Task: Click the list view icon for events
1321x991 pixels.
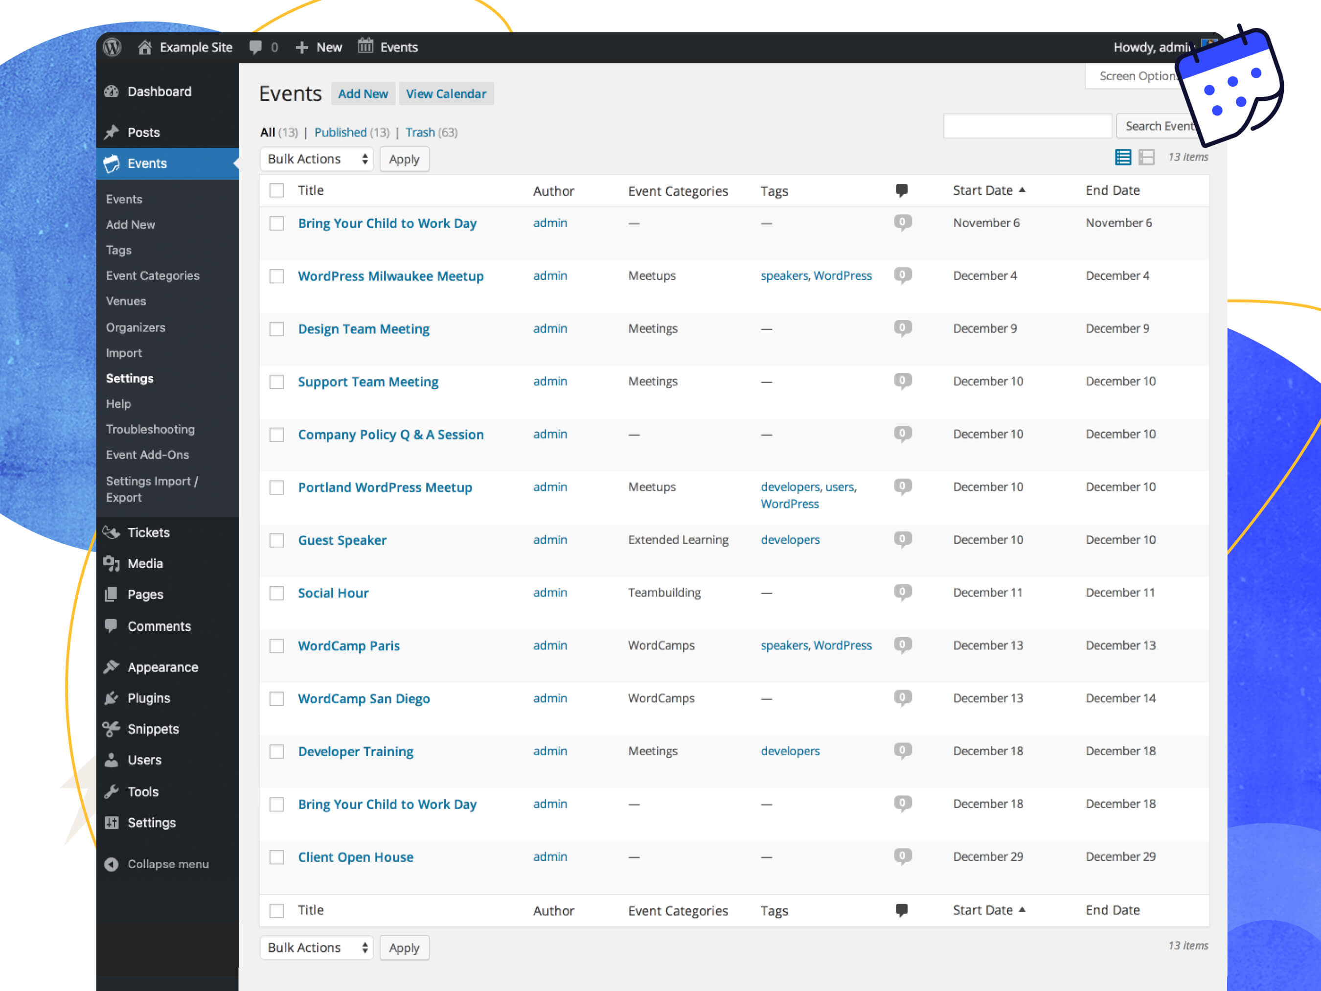Action: tap(1129, 157)
